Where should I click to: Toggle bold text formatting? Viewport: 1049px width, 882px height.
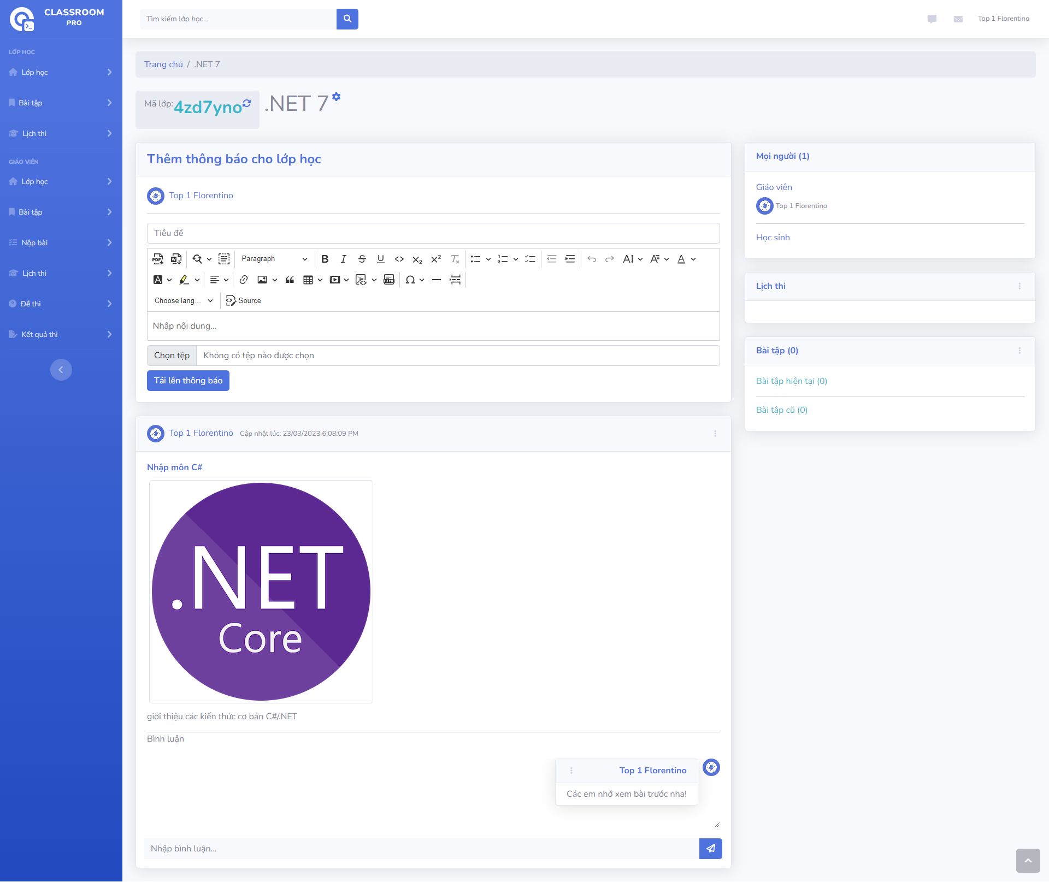point(325,259)
